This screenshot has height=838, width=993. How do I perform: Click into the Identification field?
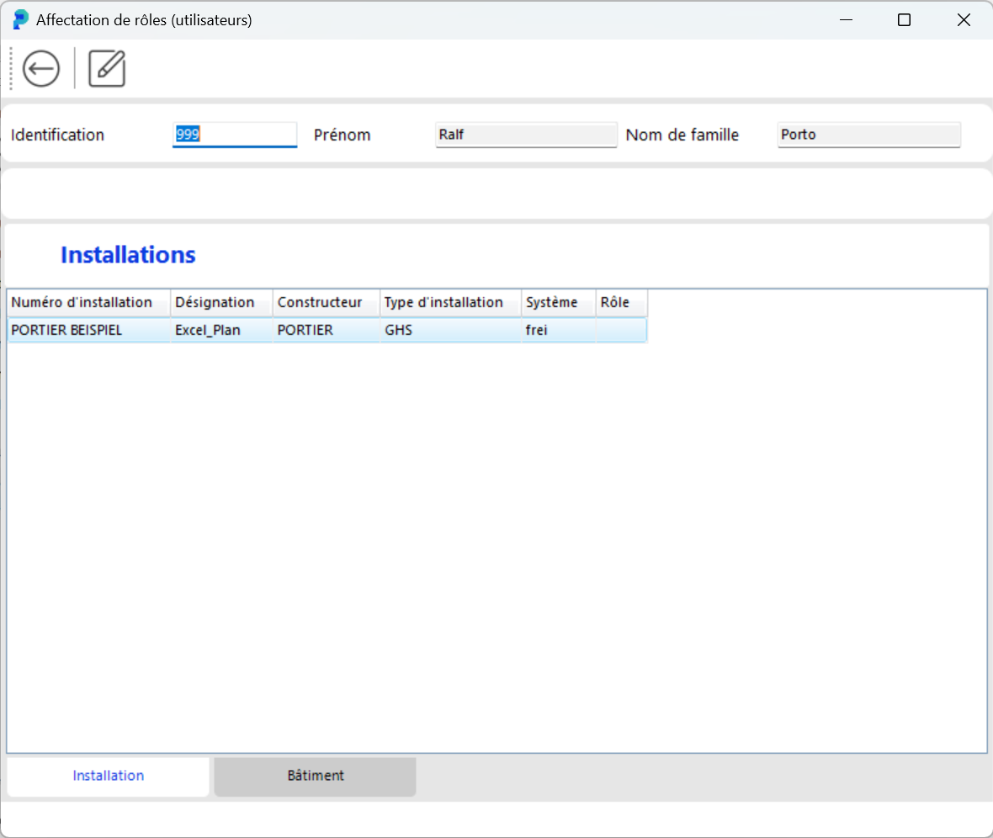pos(235,135)
